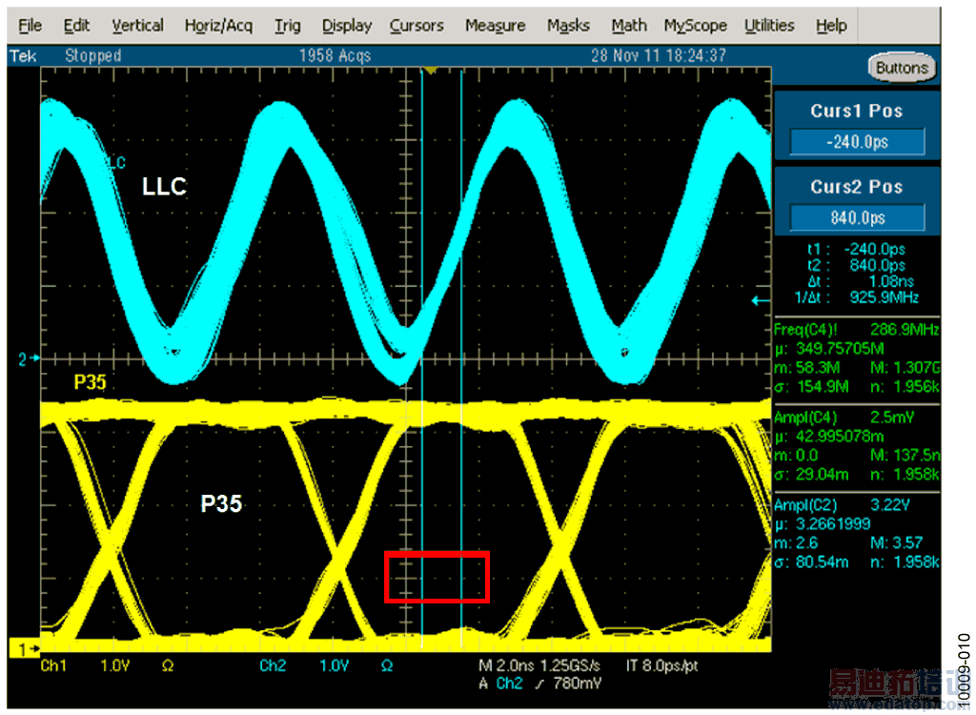Click the t2 840.0ps readout

point(857,265)
